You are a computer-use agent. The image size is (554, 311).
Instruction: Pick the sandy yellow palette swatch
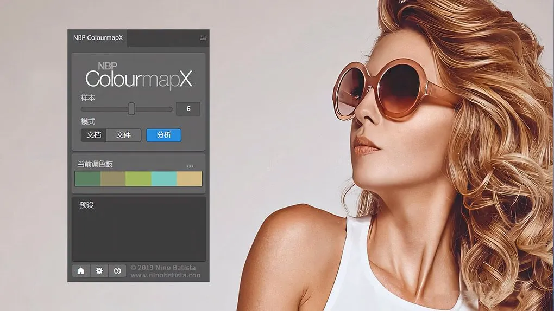coord(190,179)
